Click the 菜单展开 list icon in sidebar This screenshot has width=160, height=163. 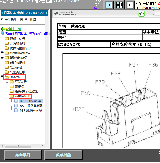[x=2, y=19]
